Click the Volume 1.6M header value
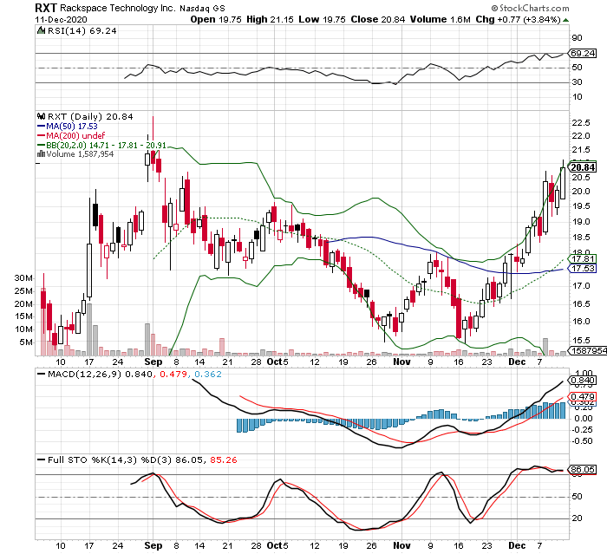 441,19
